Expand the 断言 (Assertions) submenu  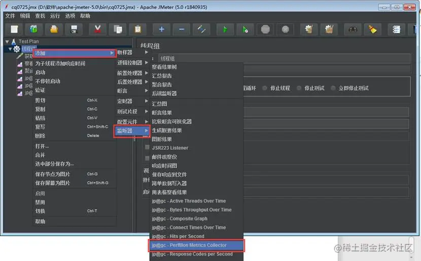point(133,91)
